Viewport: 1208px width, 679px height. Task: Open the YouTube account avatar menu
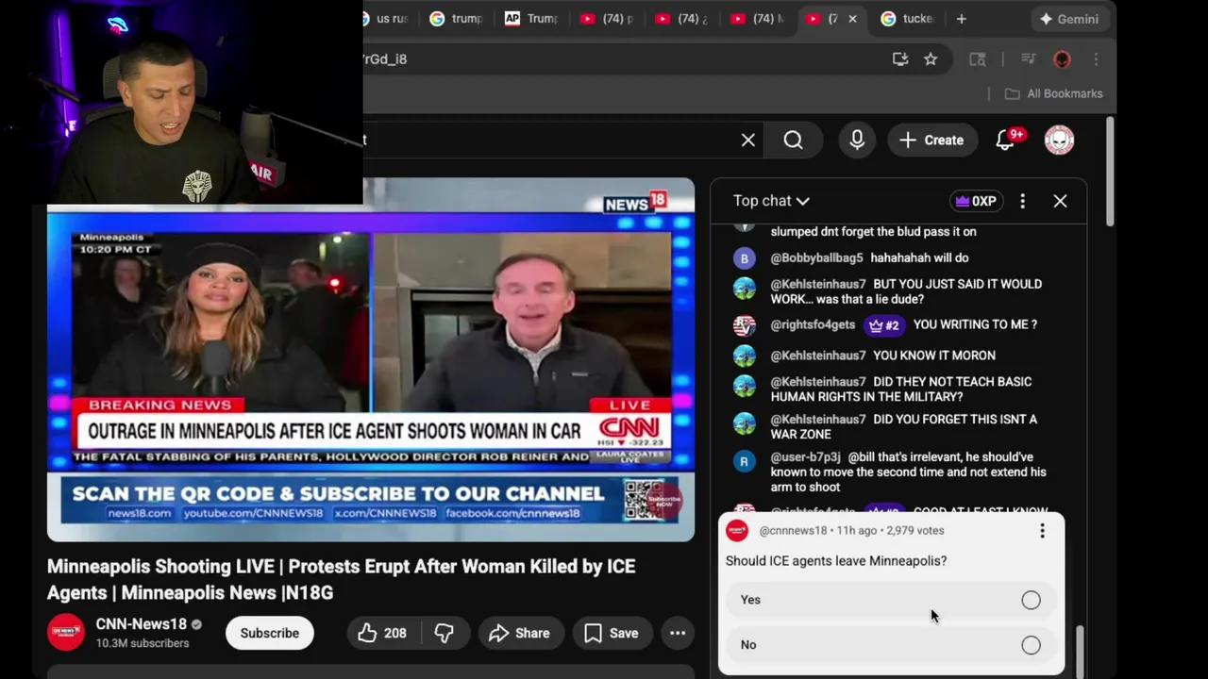pos(1059,140)
